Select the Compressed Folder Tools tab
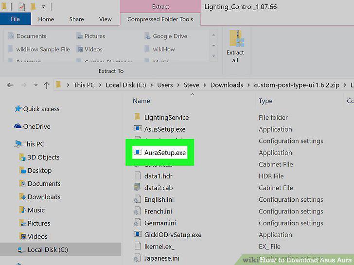This screenshot has width=354, height=265. pyautogui.click(x=160, y=19)
